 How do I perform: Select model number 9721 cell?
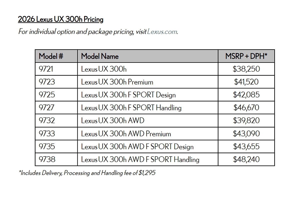[x=46, y=69]
